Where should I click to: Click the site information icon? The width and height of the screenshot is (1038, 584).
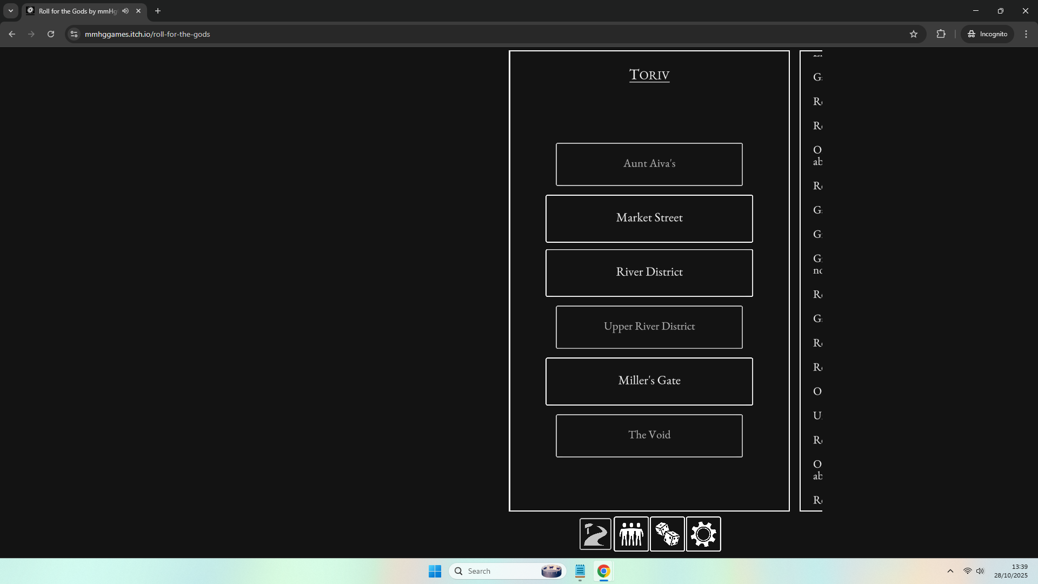coord(74,34)
